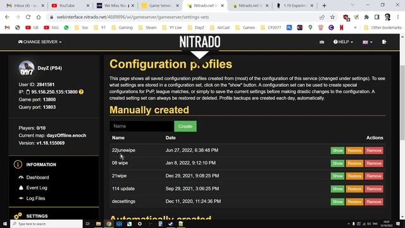
Task: Open the language flag dropdown
Action: point(367,42)
